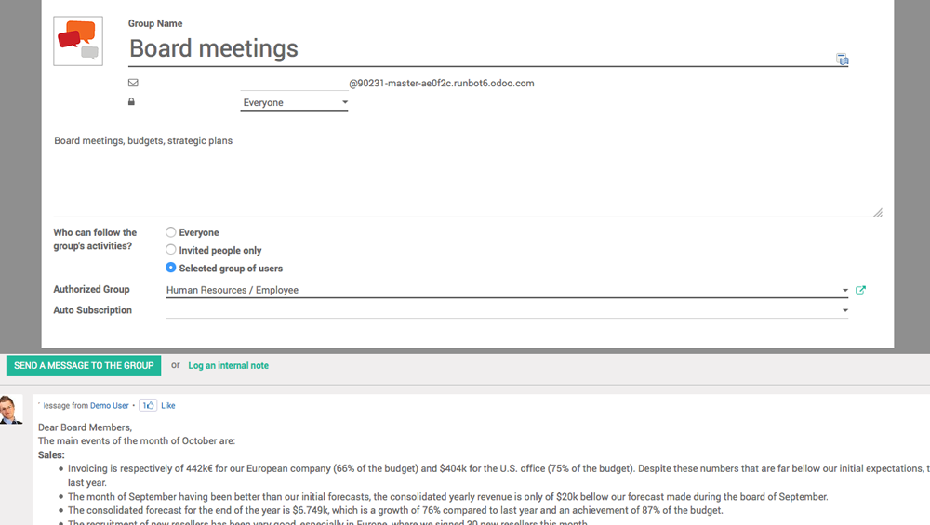The width and height of the screenshot is (930, 525).
Task: Click the Like link on message
Action: (x=167, y=406)
